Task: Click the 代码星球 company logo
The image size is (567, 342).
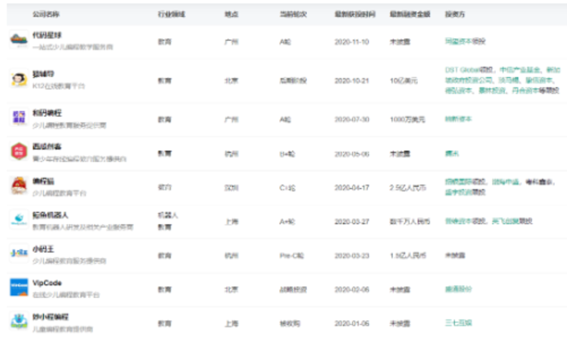Action: coord(19,39)
